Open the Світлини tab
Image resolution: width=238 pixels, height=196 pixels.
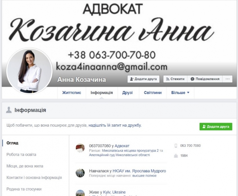[x=153, y=93]
